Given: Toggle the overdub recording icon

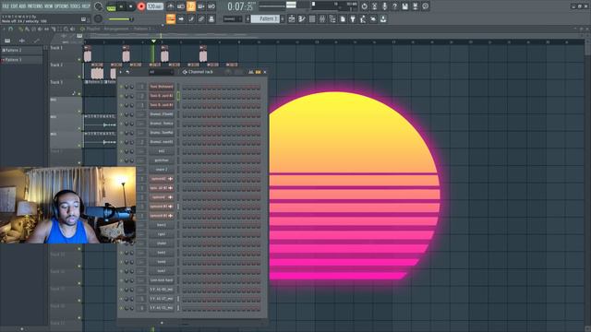Looking at the screenshot, I should pos(201,6).
